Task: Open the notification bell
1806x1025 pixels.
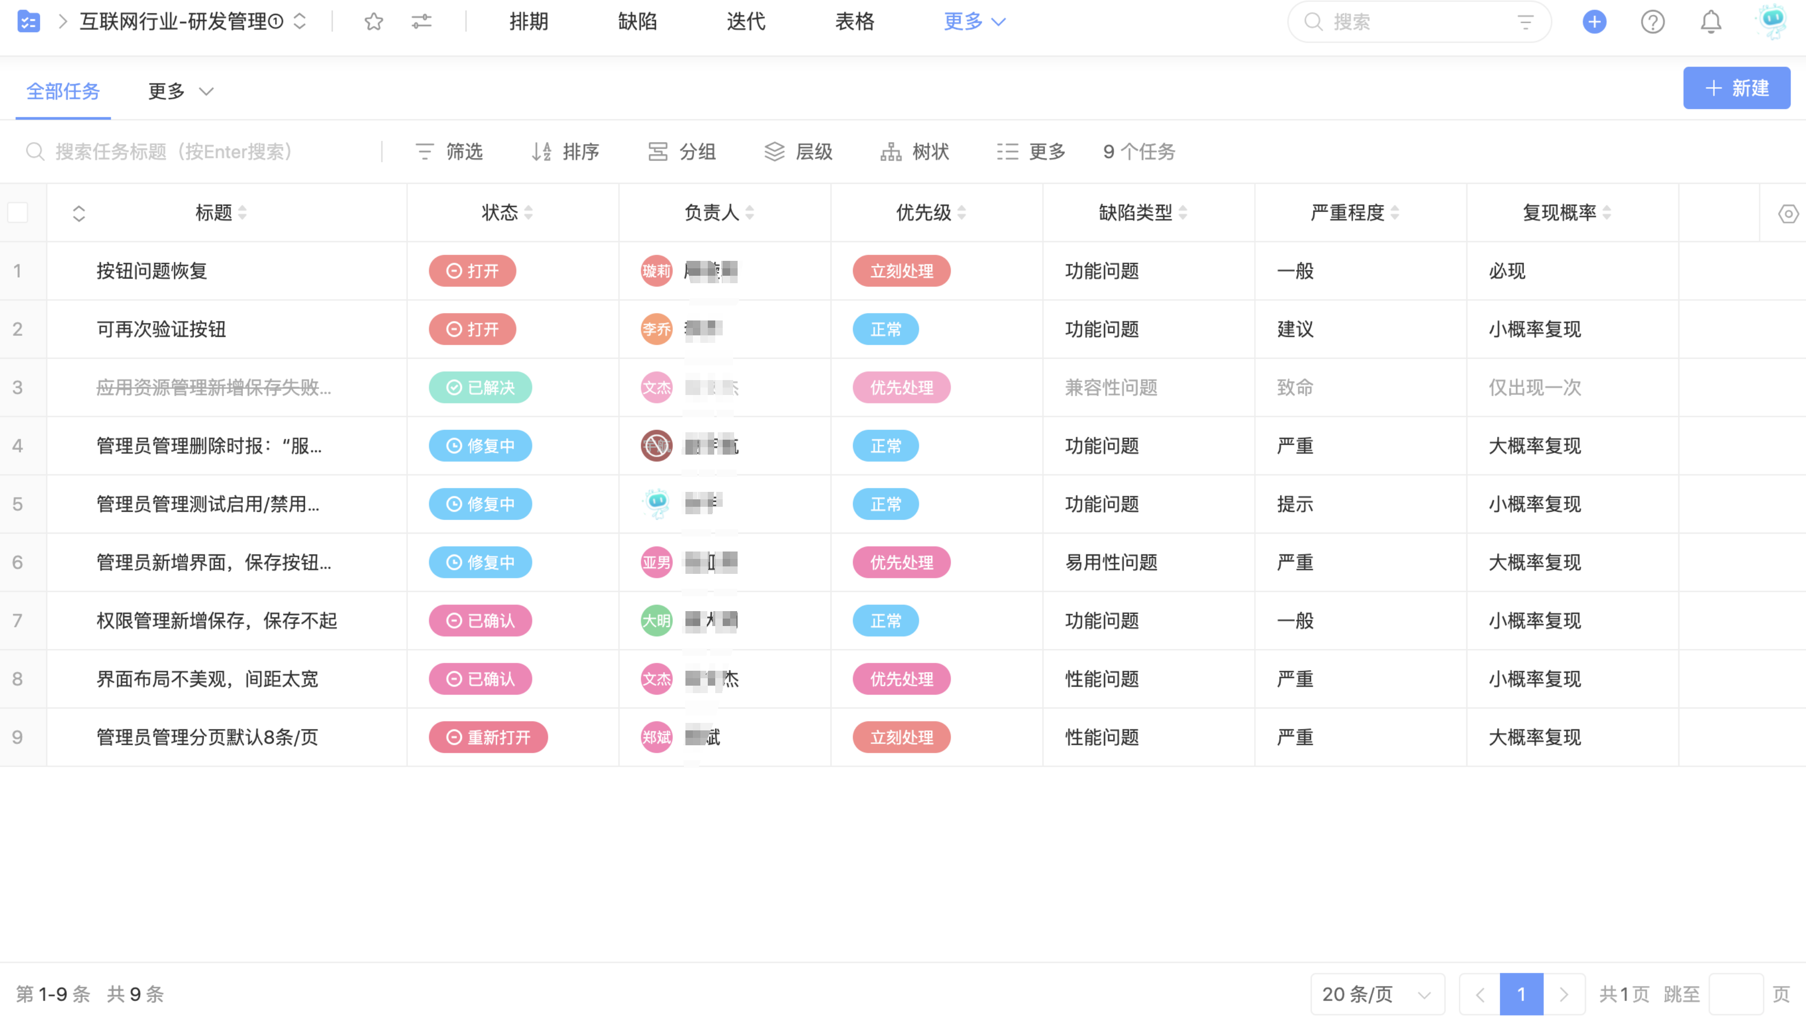Action: click(1711, 22)
